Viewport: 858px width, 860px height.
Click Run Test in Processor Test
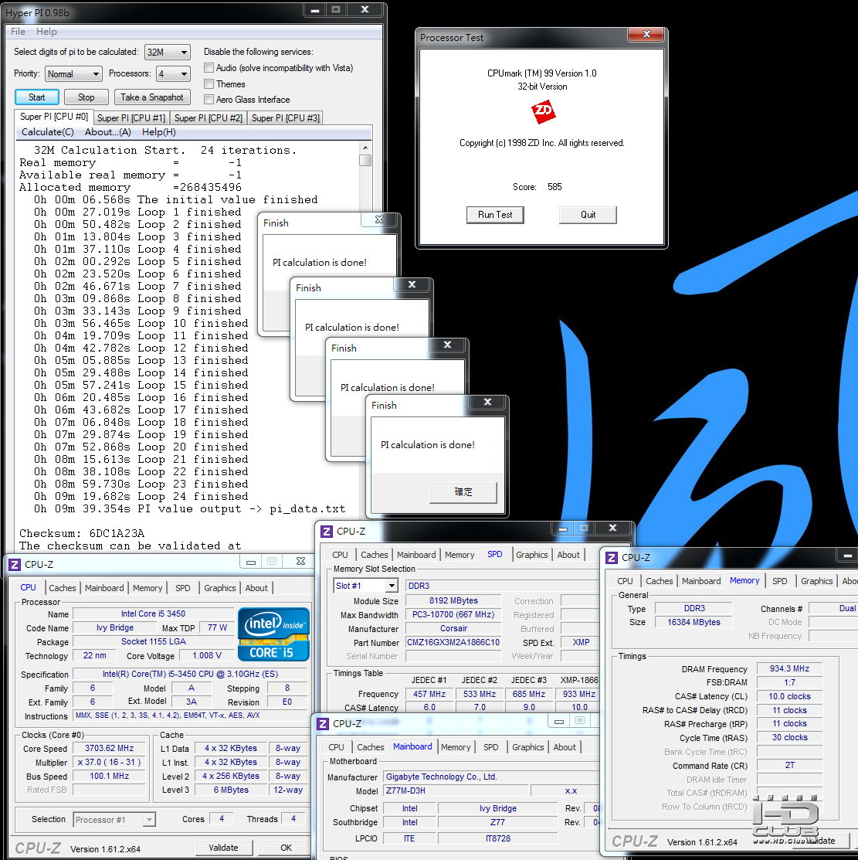coord(495,215)
